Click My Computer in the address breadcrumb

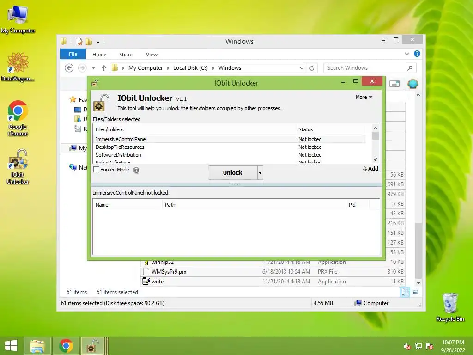(146, 68)
